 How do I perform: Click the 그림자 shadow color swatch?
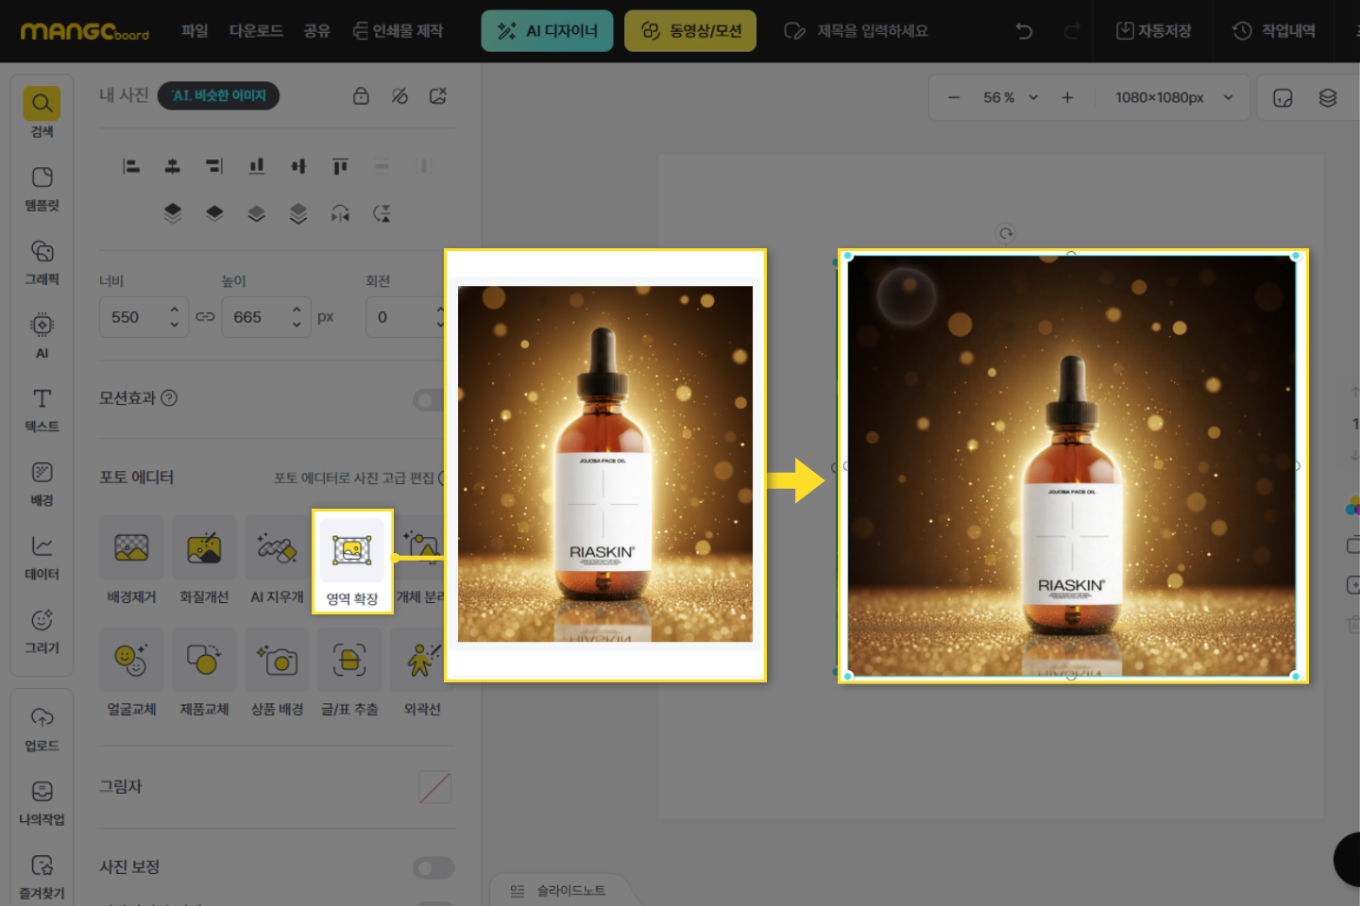tap(434, 787)
